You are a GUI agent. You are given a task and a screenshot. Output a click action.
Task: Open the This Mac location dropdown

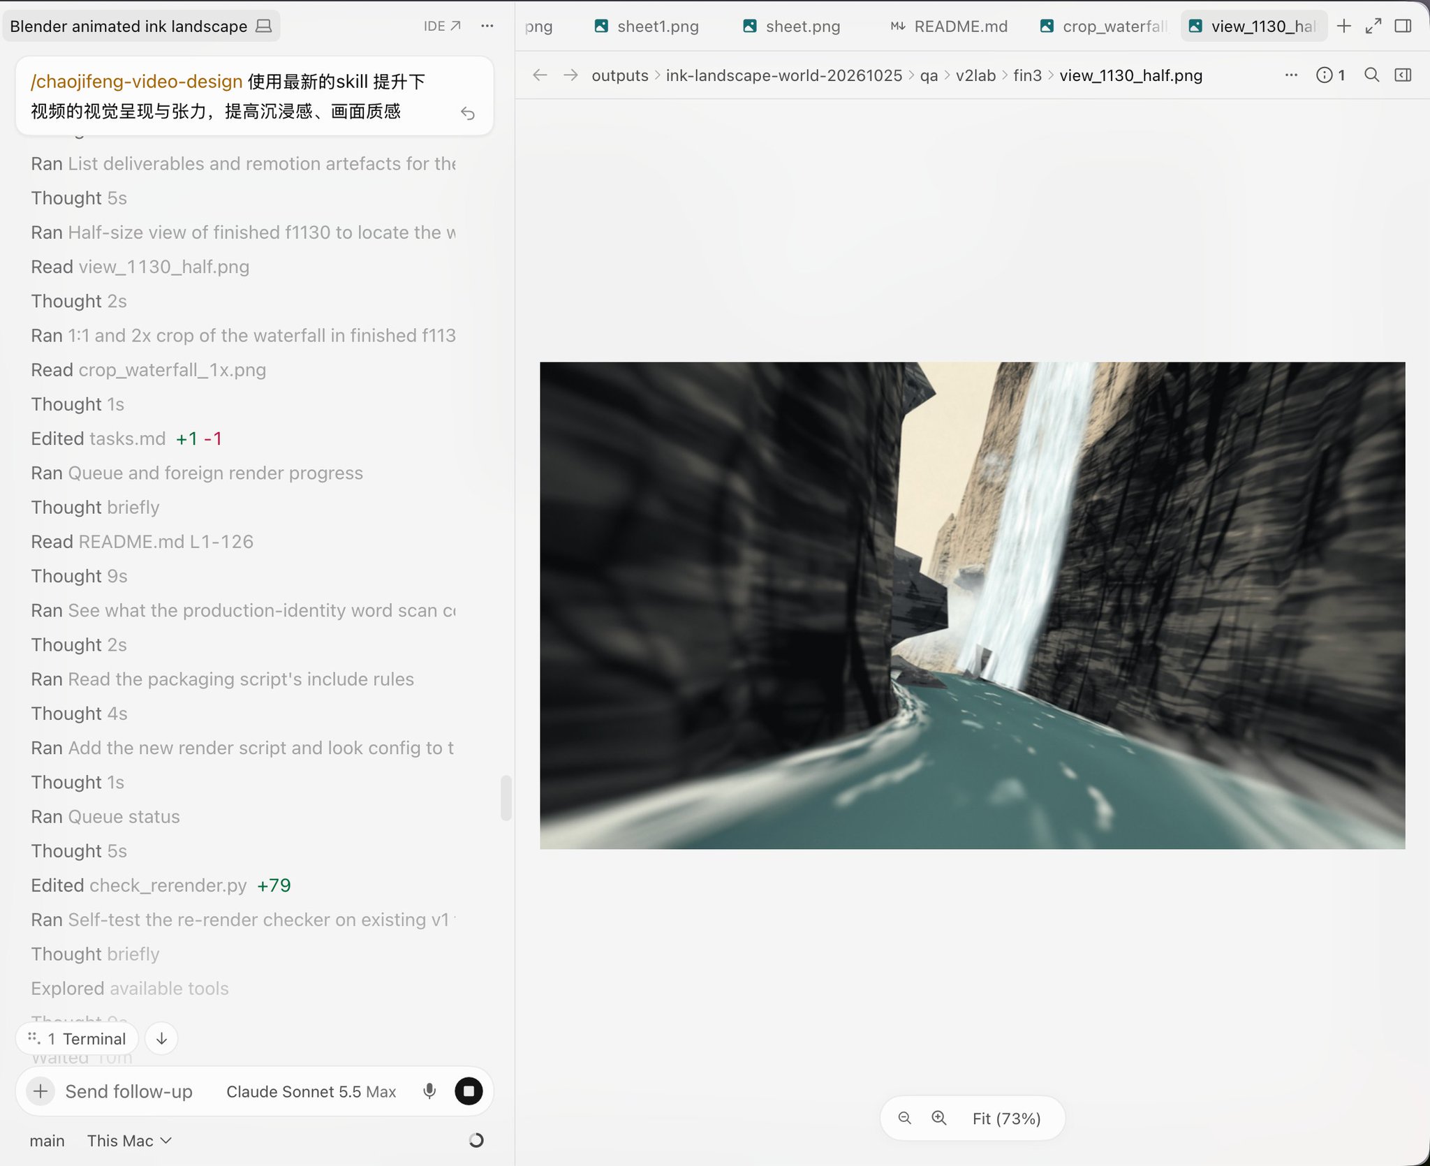[129, 1140]
